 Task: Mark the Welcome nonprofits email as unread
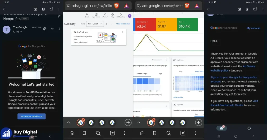pyautogui.click(x=51, y=9)
